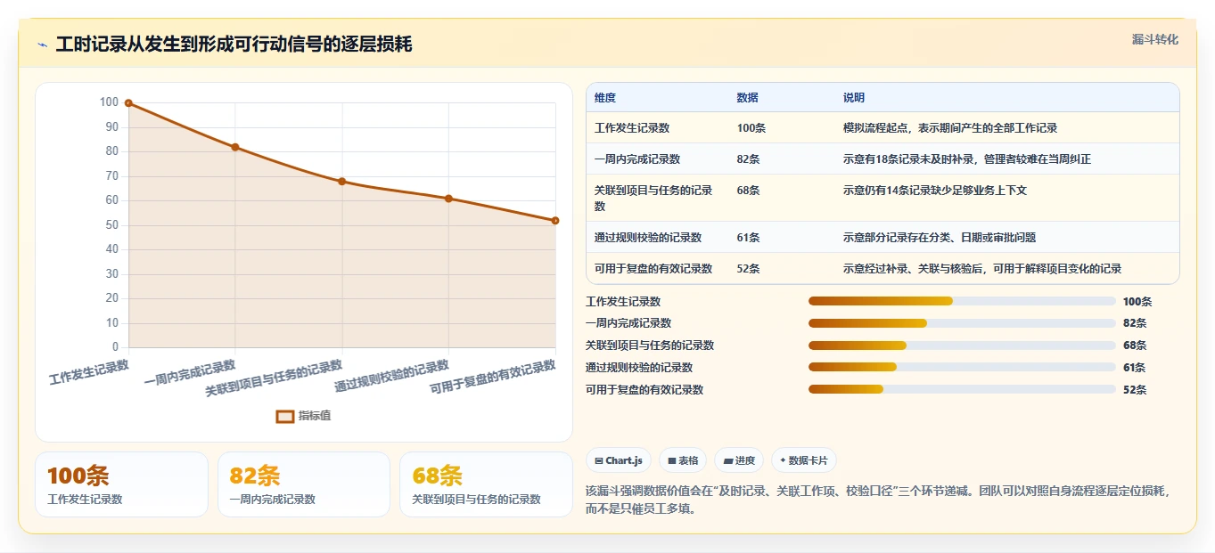Click the 100条 value beside progress bar
1215x553 pixels.
1137,302
